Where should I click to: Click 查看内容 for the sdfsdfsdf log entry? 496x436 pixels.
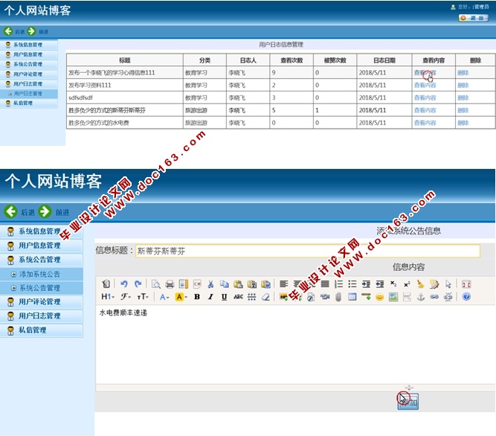point(425,97)
